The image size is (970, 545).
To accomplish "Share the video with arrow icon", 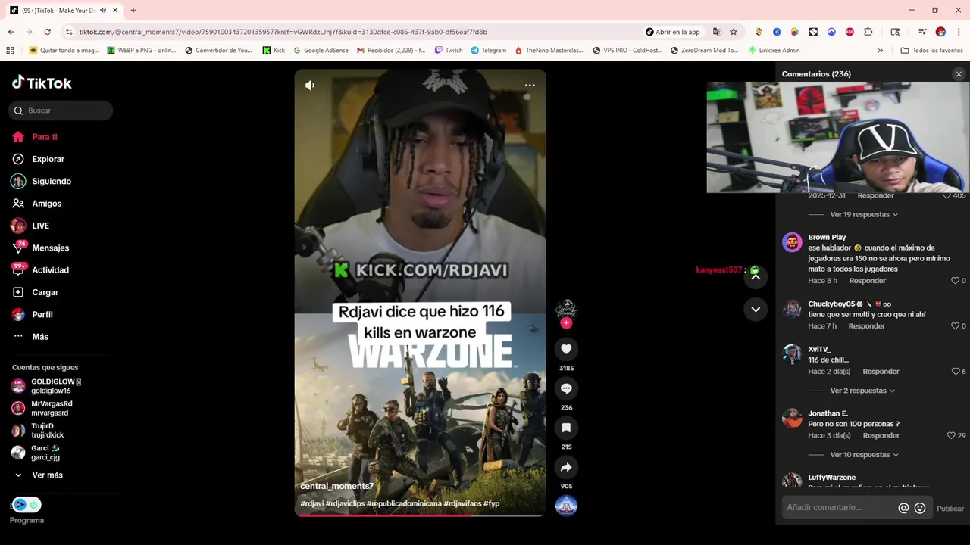I will pyautogui.click(x=566, y=467).
